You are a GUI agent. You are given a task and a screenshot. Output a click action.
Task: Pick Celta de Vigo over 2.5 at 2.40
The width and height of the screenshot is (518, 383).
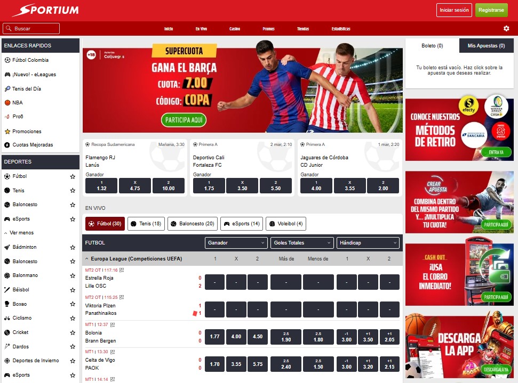click(286, 364)
